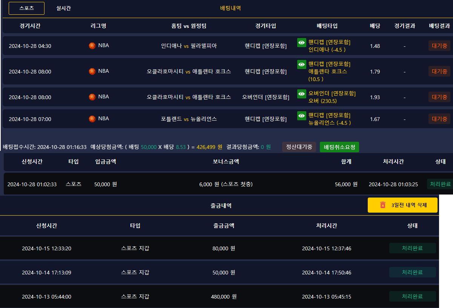Image resolution: width=453 pixels, height=308 pixels.
Task: Click basketball icon beside the 오버언더 game row
Action: click(x=92, y=97)
